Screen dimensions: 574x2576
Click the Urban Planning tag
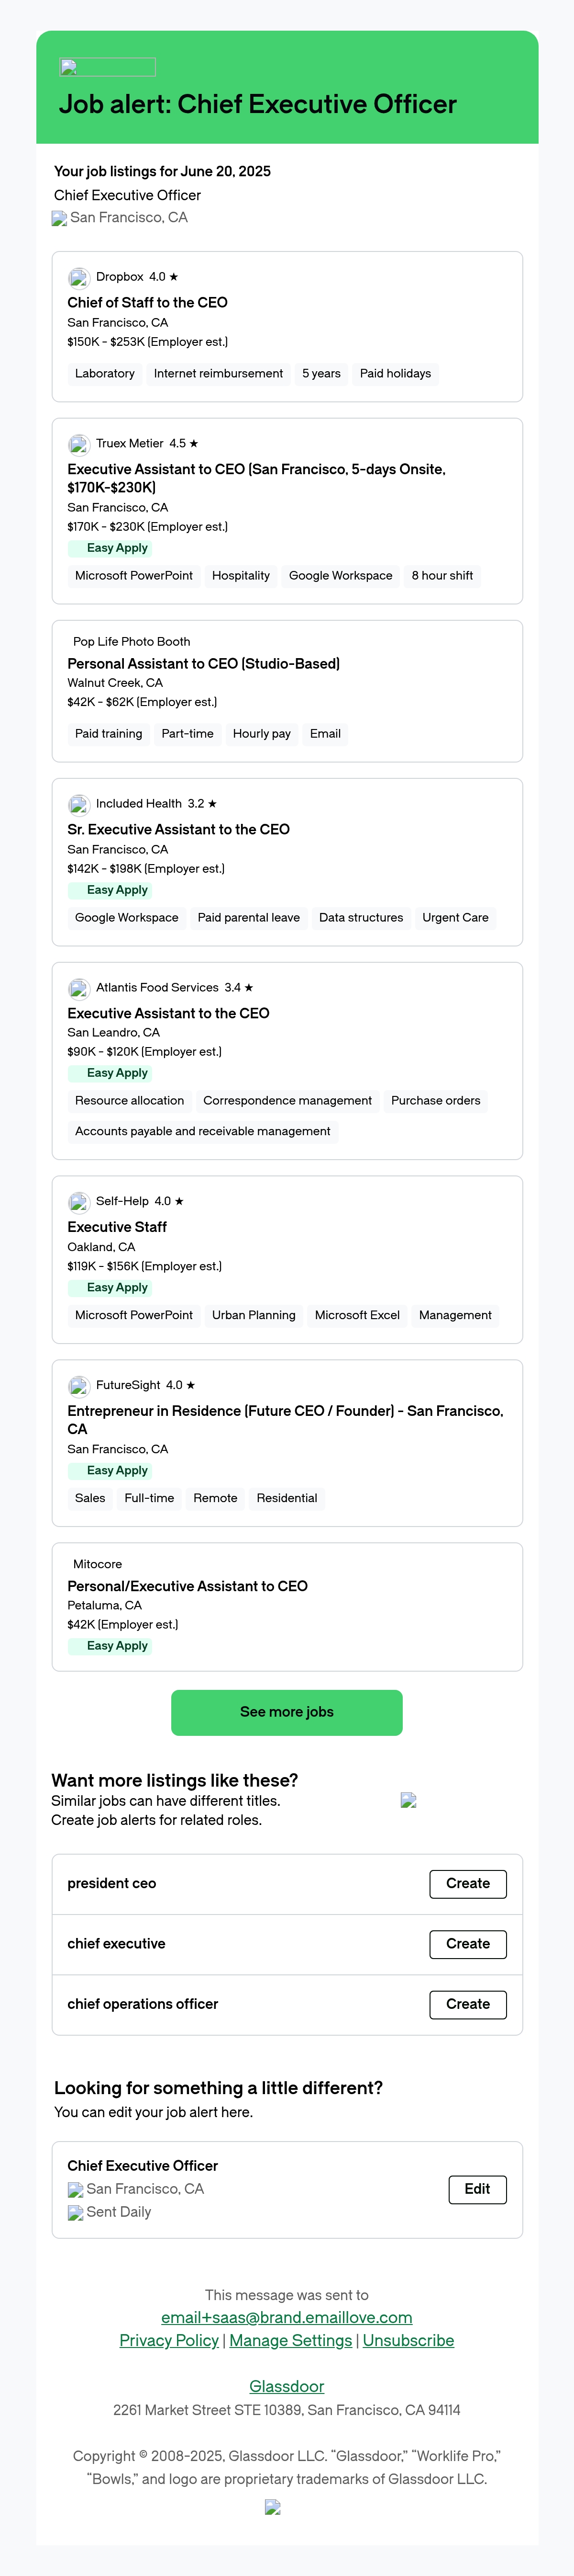pos(254,1316)
